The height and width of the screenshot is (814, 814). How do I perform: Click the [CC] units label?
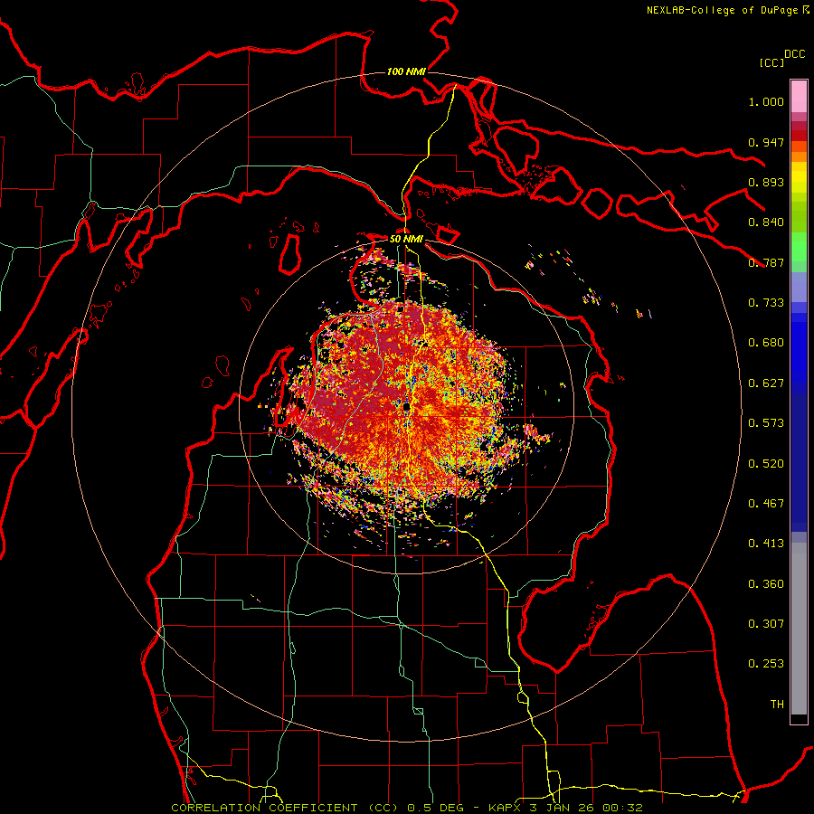(771, 62)
